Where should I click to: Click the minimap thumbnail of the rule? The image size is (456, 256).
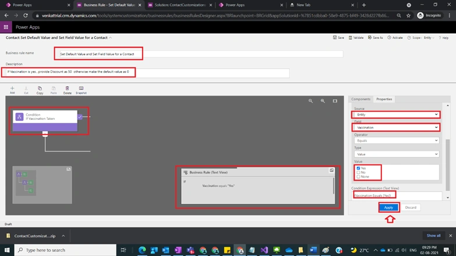(x=26, y=183)
